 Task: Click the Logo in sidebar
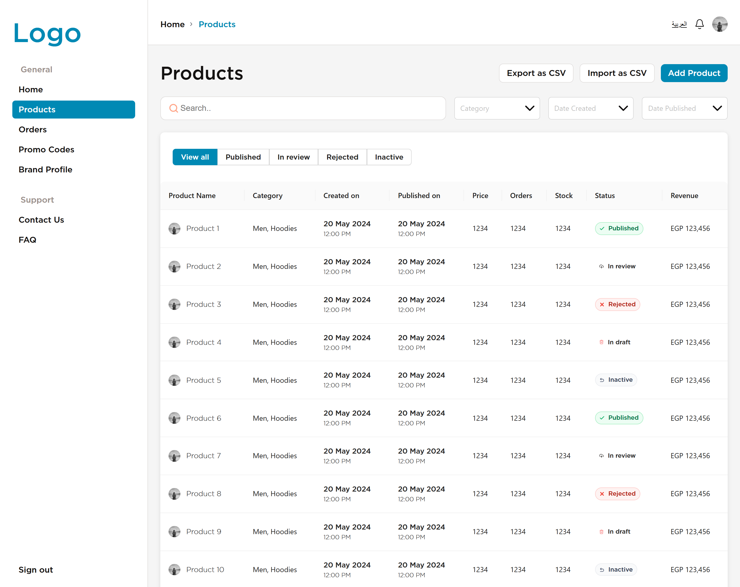click(x=47, y=34)
